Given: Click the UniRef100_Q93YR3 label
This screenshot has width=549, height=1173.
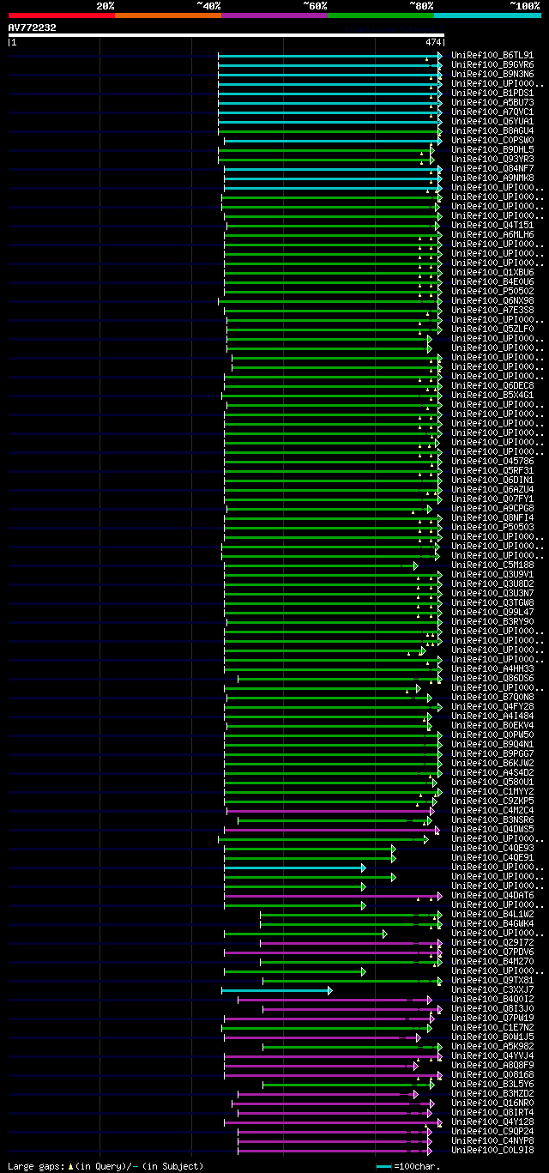Looking at the screenshot, I should tap(494, 159).
